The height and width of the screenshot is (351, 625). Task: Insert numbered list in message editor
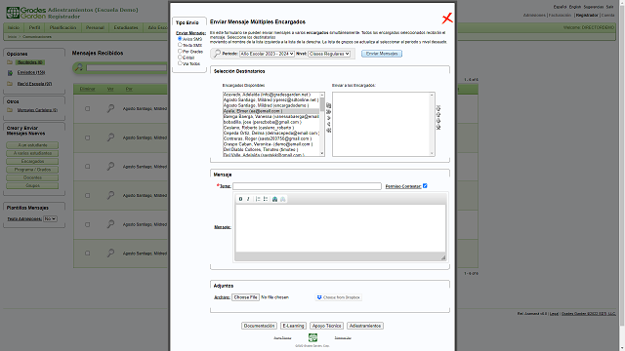click(258, 199)
